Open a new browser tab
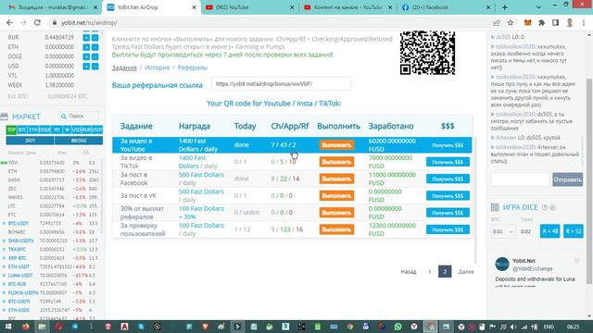This screenshot has height=333, width=593. coord(504,7)
